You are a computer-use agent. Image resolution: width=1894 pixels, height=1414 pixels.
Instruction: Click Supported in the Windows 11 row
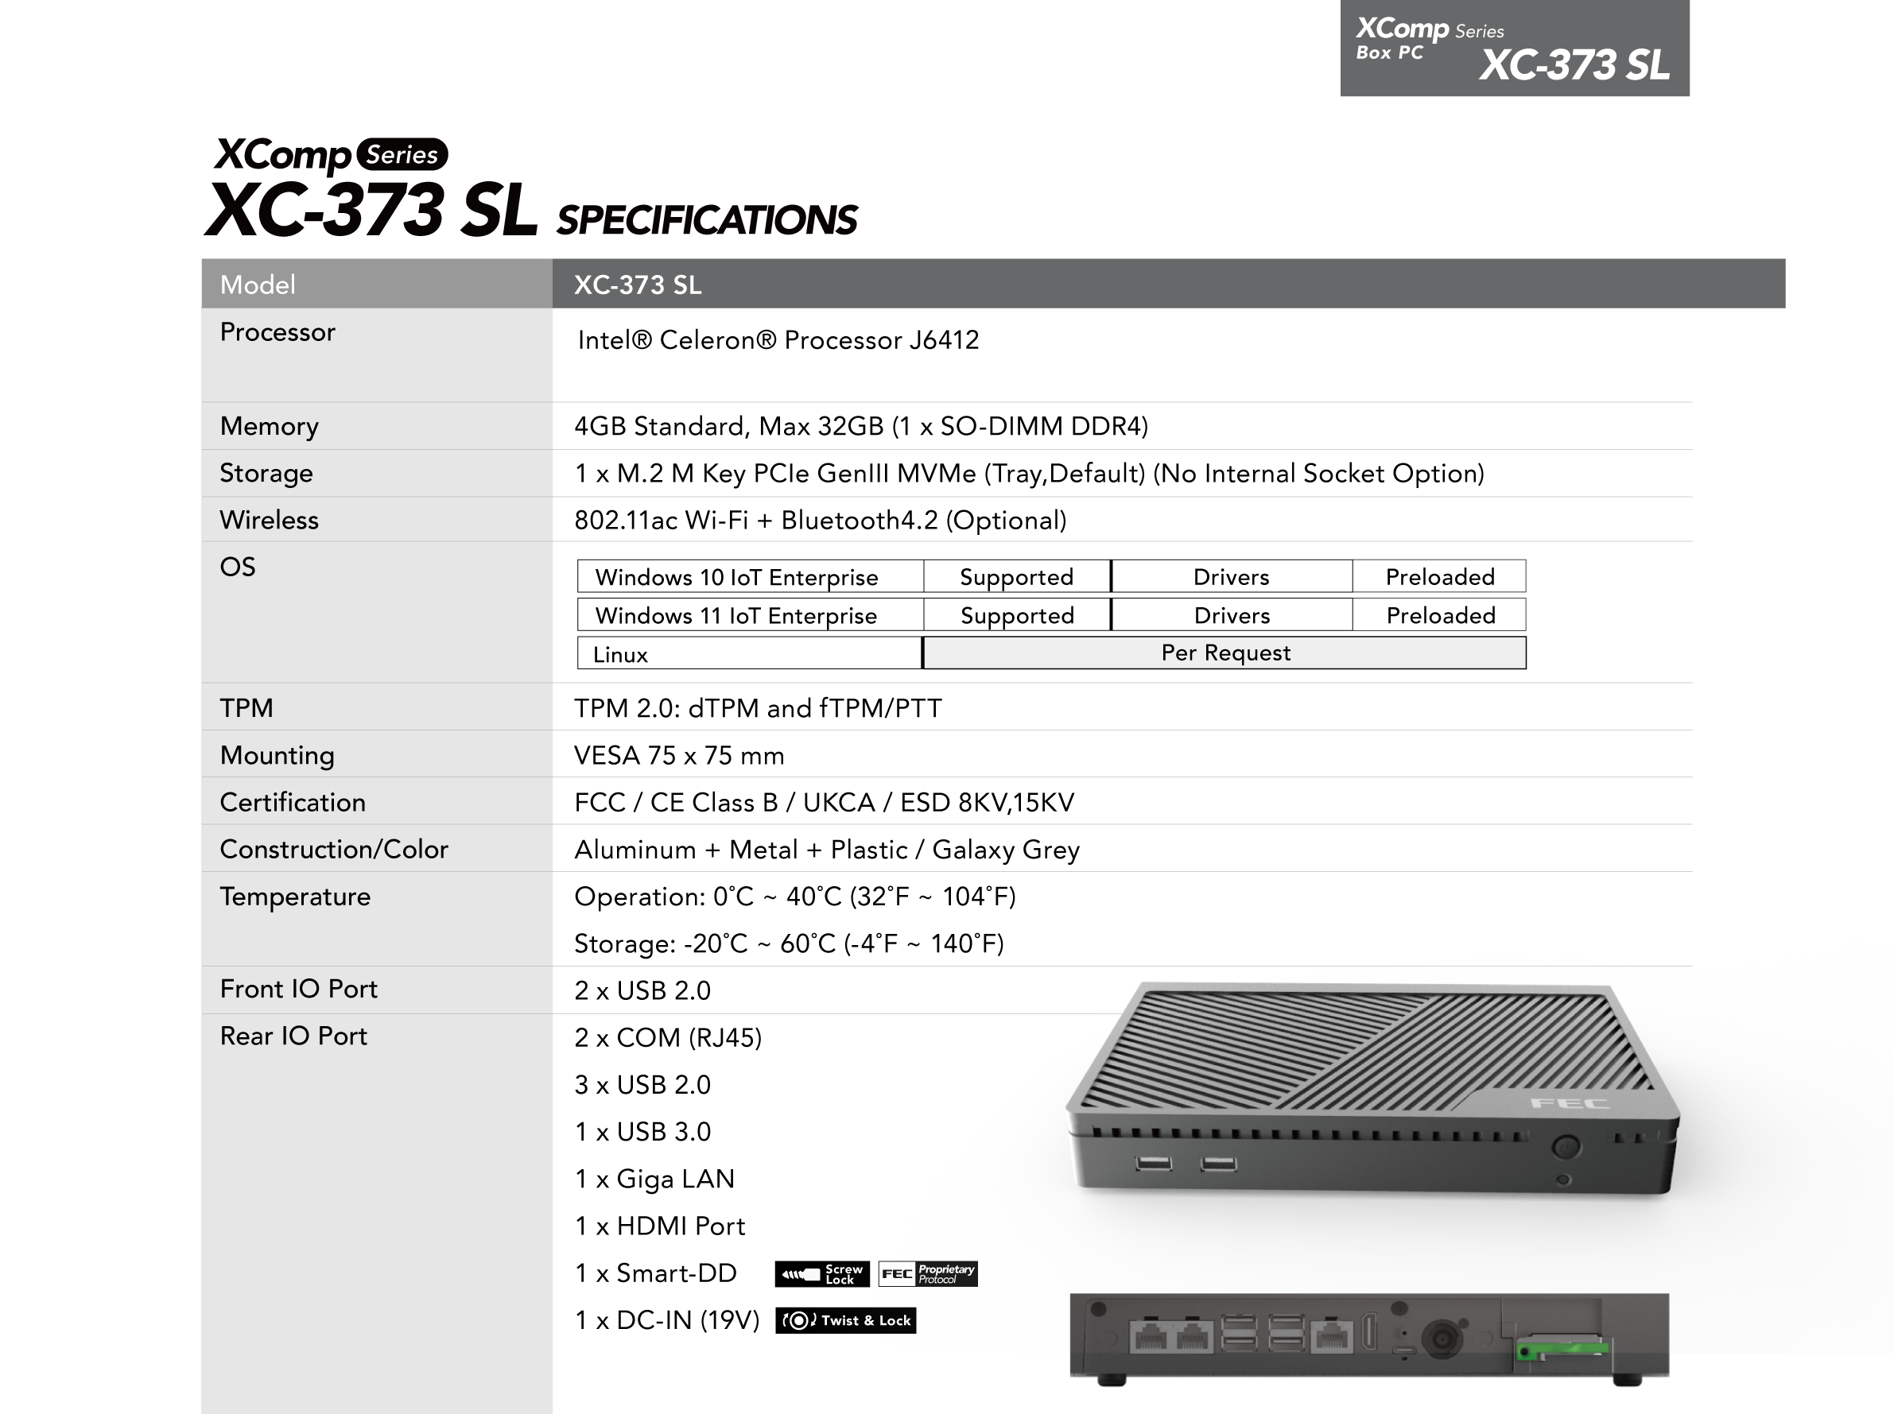click(x=1016, y=614)
